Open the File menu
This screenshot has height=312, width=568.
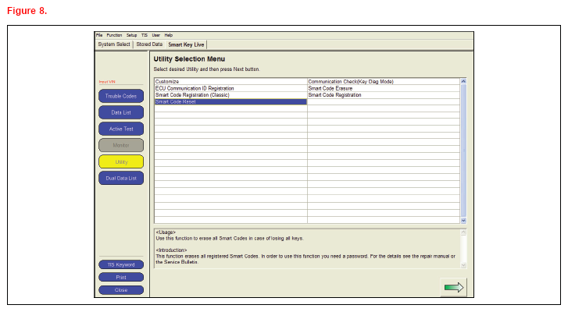click(x=99, y=35)
